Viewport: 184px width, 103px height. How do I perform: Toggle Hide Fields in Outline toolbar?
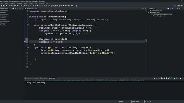[172, 9]
